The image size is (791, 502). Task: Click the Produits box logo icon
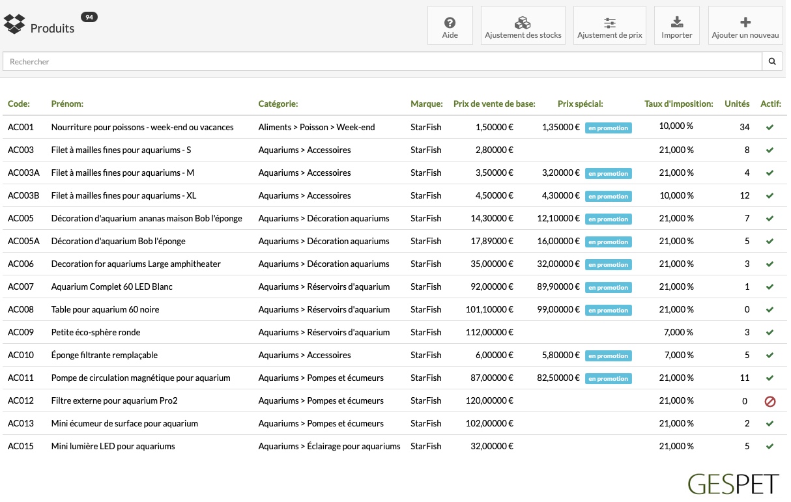14,25
